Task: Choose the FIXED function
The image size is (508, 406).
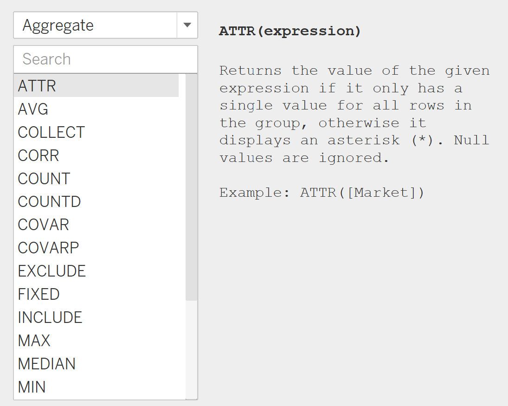Action: pyautogui.click(x=39, y=294)
